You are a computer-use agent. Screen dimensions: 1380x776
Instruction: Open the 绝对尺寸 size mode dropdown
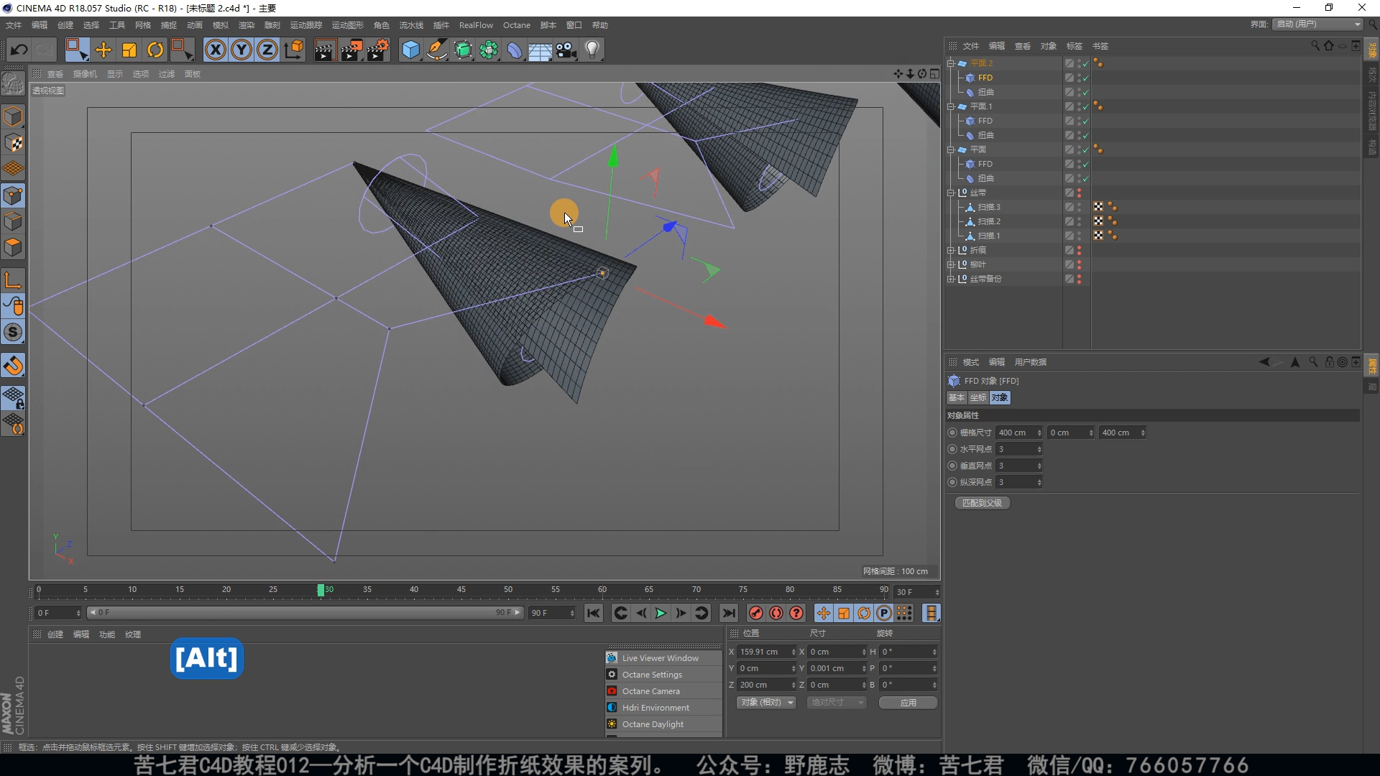837,703
